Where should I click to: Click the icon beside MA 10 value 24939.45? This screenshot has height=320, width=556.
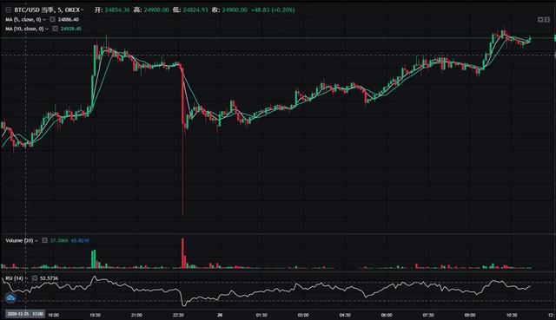[55, 29]
